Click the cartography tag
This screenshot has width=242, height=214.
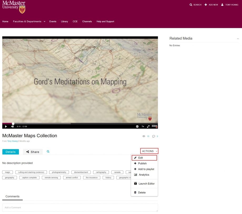point(101,172)
